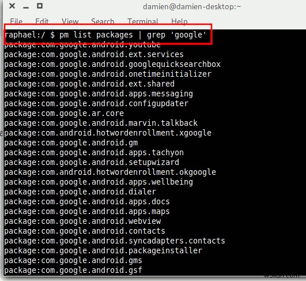Select the googlequicksearchbox package line
This screenshot has width=306, height=281.
click(x=112, y=64)
